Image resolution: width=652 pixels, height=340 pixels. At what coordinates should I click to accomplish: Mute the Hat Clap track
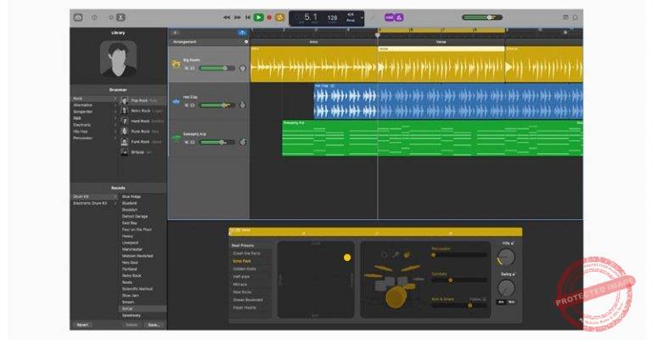(187, 105)
